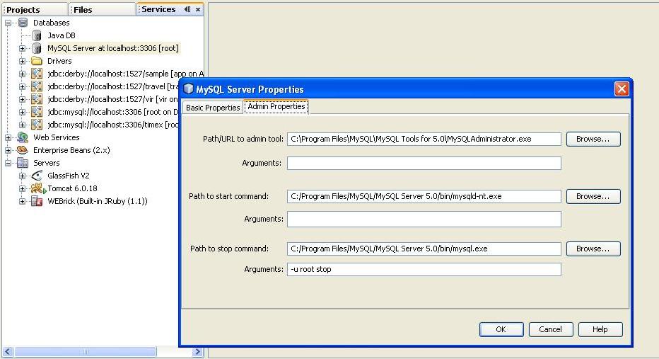659x359 pixels.
Task: Expand the Web Services node
Action: [x=8, y=137]
